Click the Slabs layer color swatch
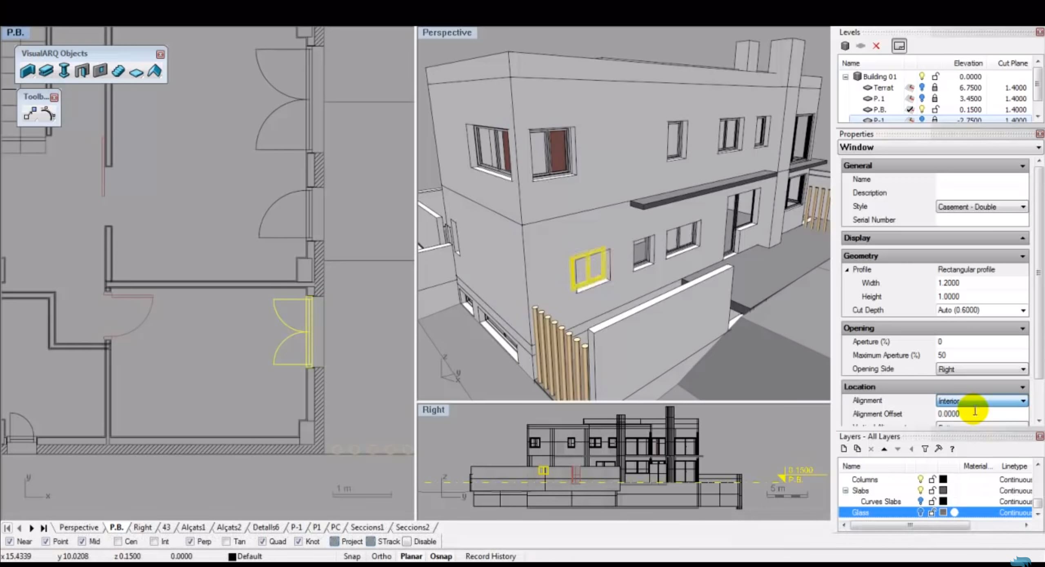The width and height of the screenshot is (1045, 567). pyautogui.click(x=943, y=490)
